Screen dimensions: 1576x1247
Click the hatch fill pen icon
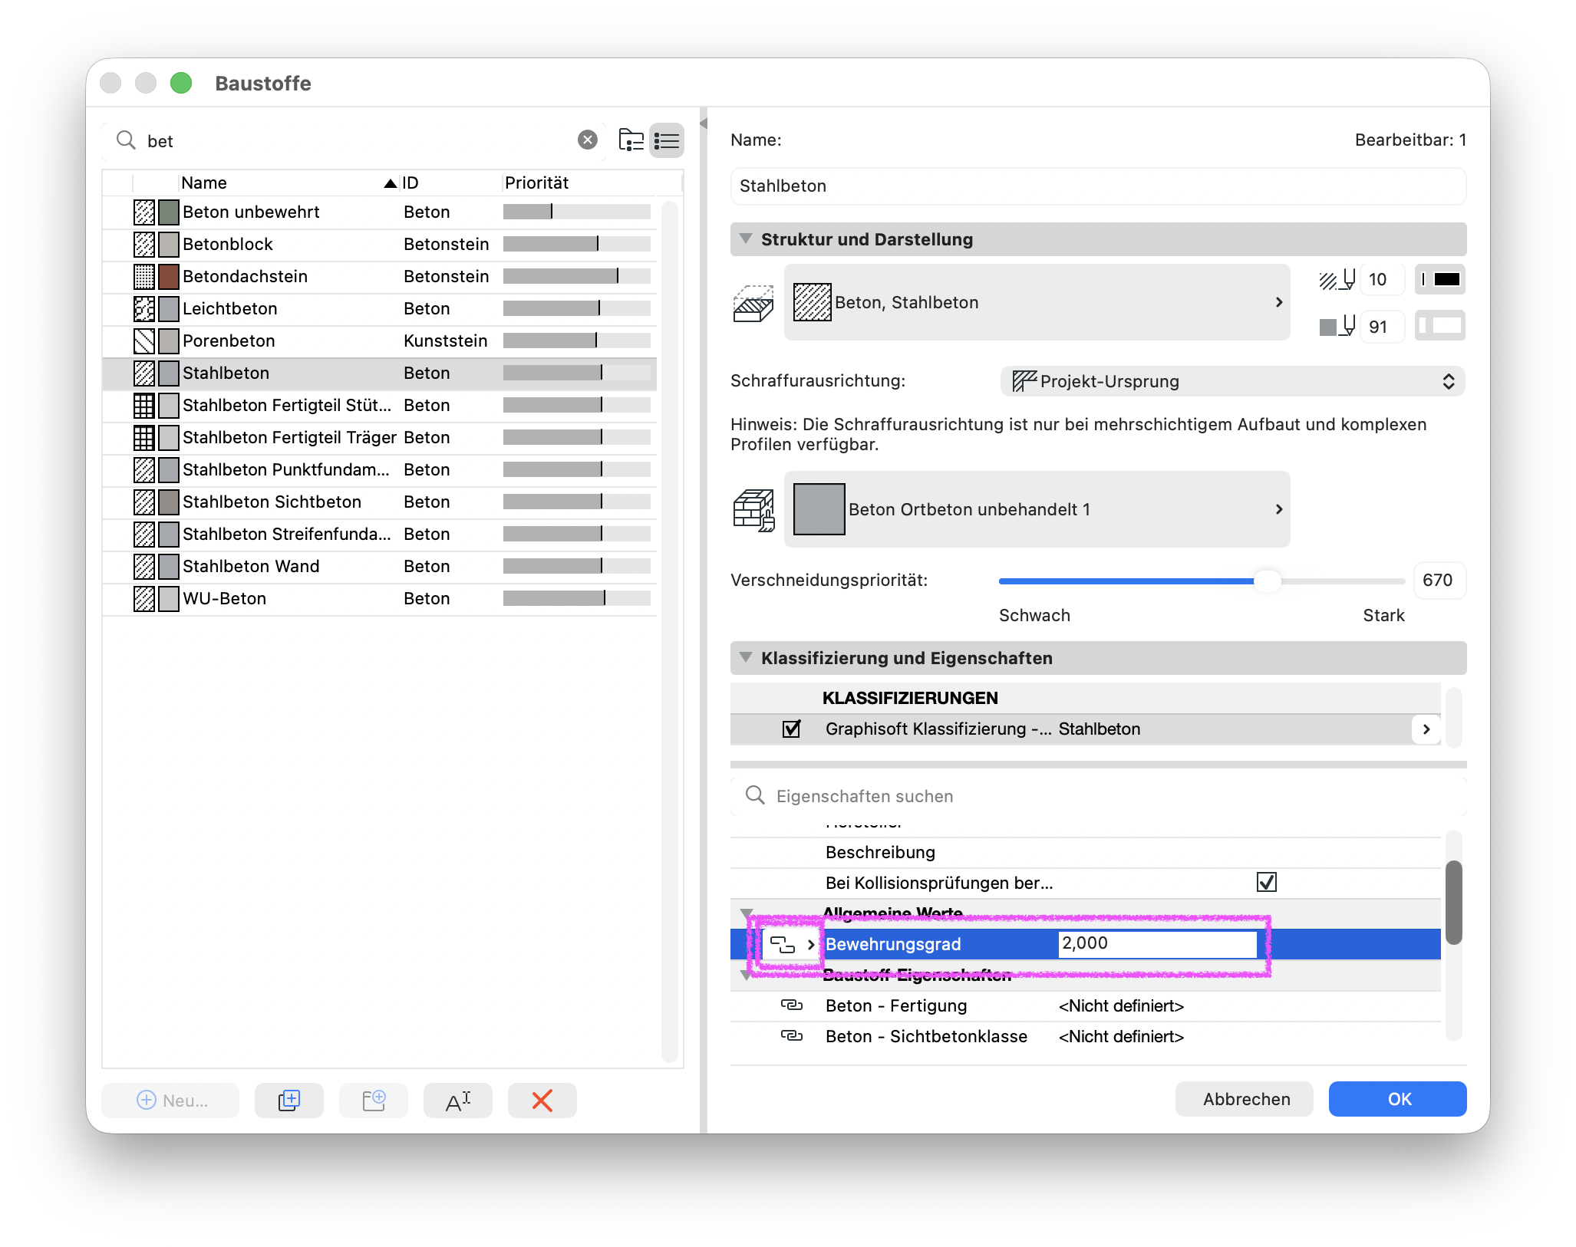tap(1337, 280)
